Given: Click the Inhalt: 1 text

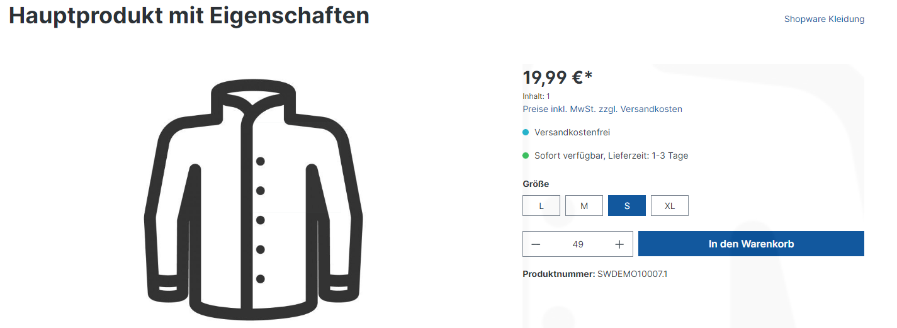Looking at the screenshot, I should click(536, 96).
